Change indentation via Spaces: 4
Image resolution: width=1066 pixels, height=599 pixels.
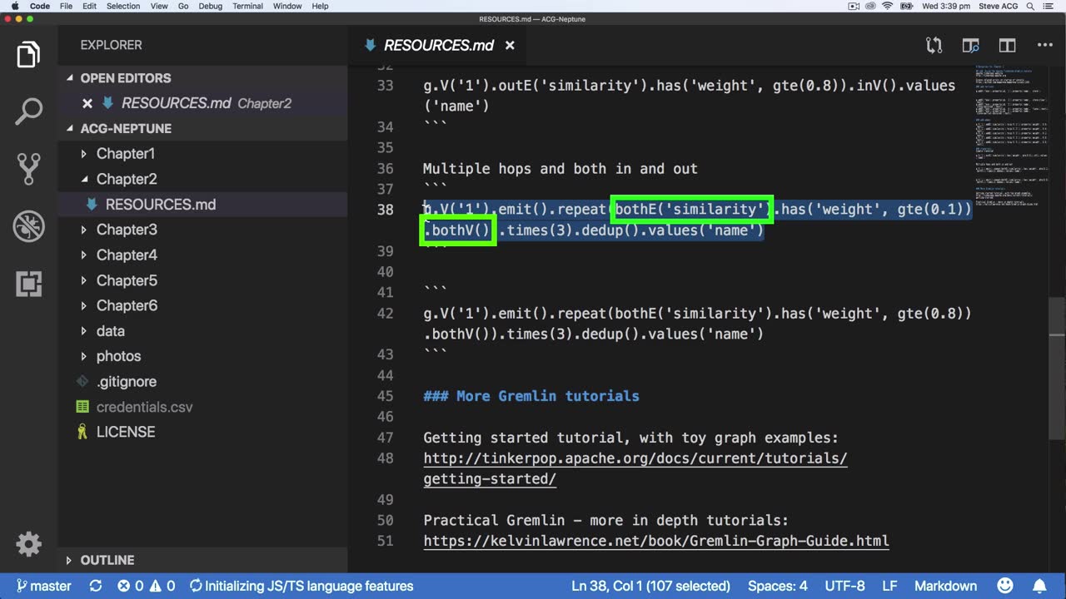point(778,586)
